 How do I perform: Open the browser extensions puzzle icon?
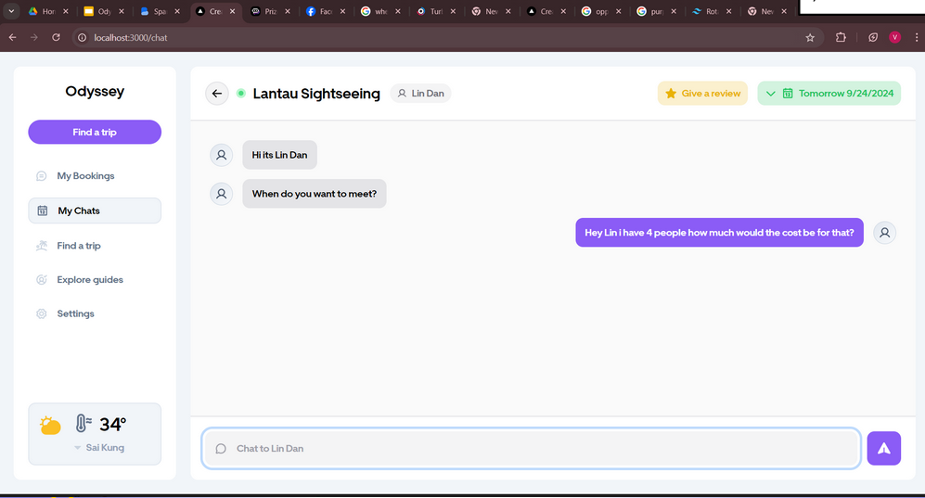coord(841,37)
